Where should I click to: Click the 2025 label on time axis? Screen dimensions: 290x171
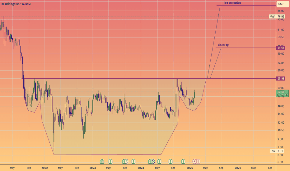point(190,168)
